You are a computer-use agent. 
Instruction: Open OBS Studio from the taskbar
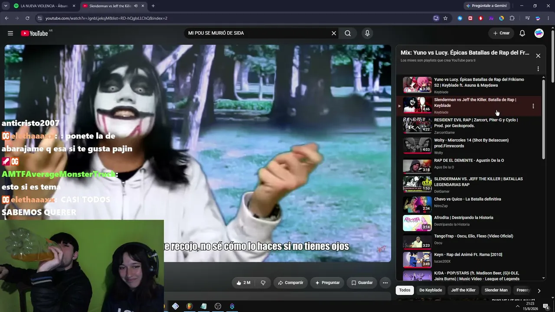pyautogui.click(x=218, y=306)
